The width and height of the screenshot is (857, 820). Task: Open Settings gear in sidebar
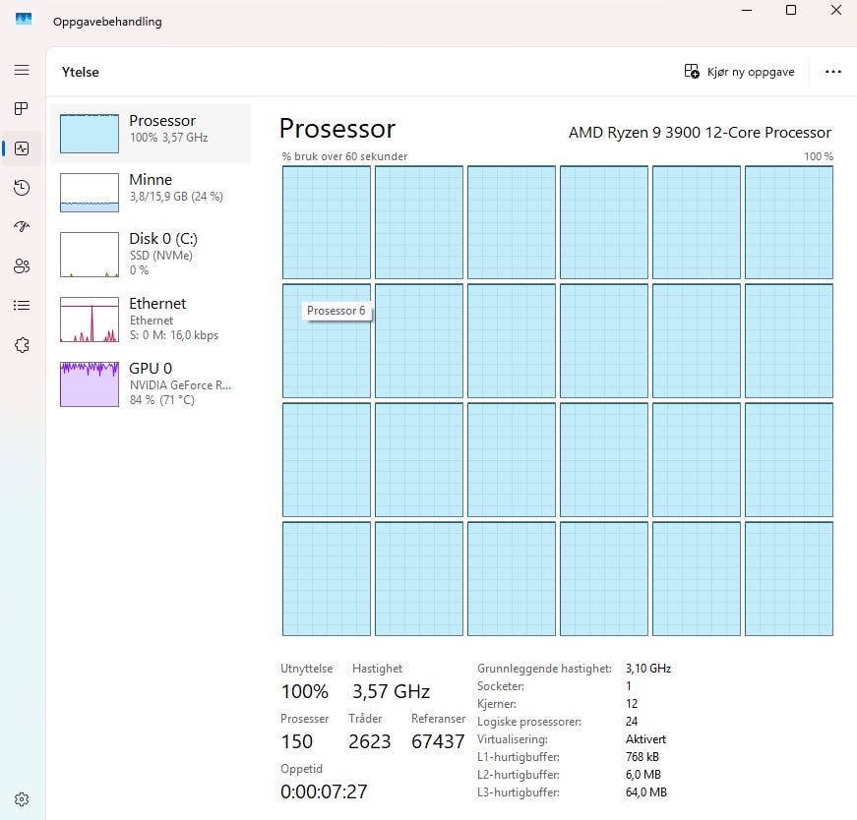click(x=22, y=799)
